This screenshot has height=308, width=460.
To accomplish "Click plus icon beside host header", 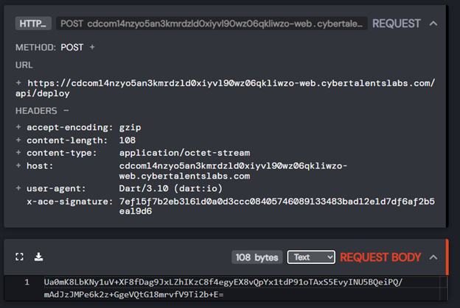I will (x=18, y=165).
